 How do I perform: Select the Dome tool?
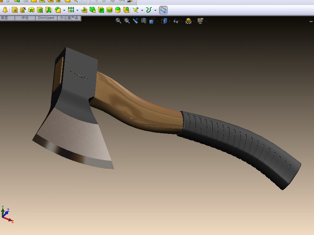(x=118, y=10)
